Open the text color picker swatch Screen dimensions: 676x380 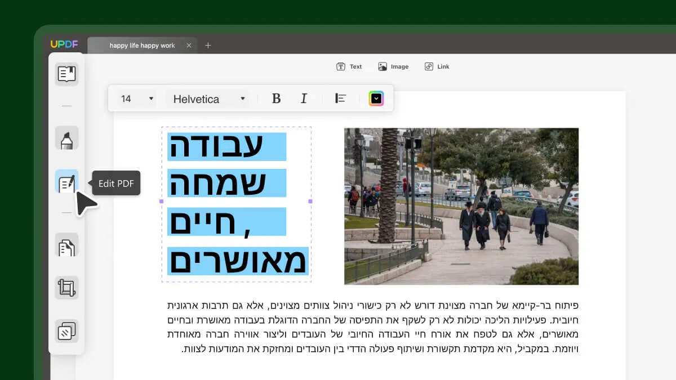[x=376, y=99]
